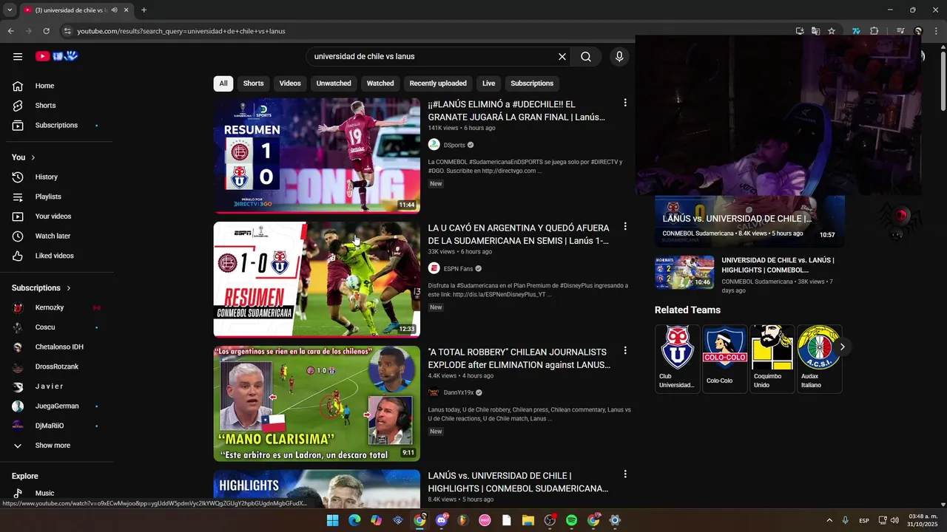The image size is (947, 532).
Task: Open 'A TOTAL ROBBERY' video title
Action: click(519, 358)
